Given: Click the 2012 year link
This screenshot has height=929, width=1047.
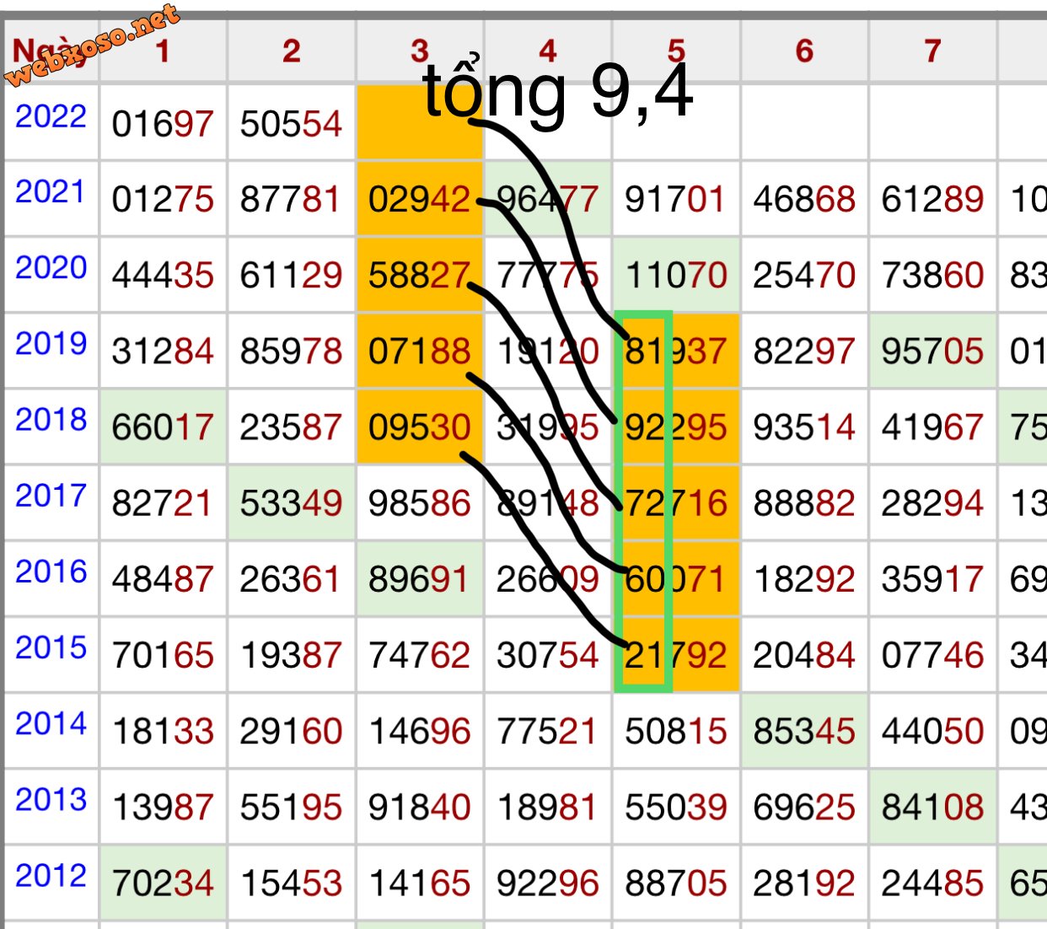Looking at the screenshot, I should click(51, 875).
